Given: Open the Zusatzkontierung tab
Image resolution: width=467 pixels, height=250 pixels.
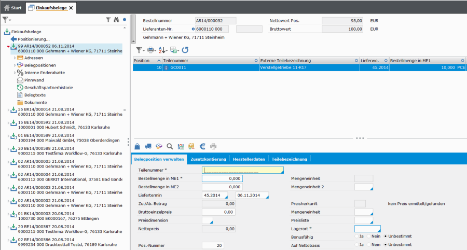Looking at the screenshot, I should click(208, 159).
